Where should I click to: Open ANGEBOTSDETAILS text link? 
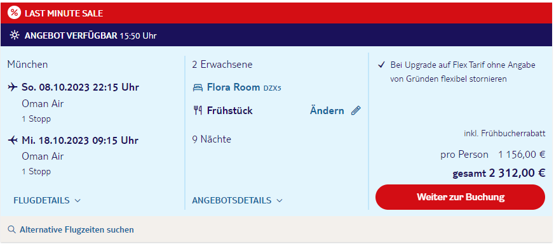(232, 200)
